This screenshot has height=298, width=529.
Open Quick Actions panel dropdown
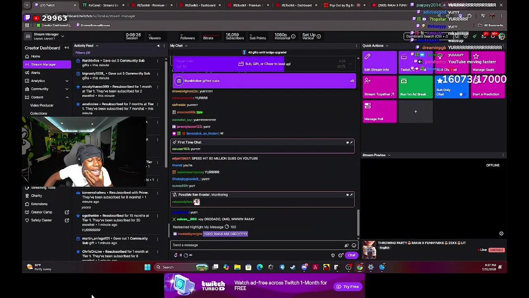click(387, 46)
